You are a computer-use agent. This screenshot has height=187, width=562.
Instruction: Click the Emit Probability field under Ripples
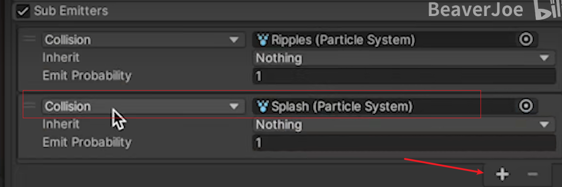click(x=404, y=76)
